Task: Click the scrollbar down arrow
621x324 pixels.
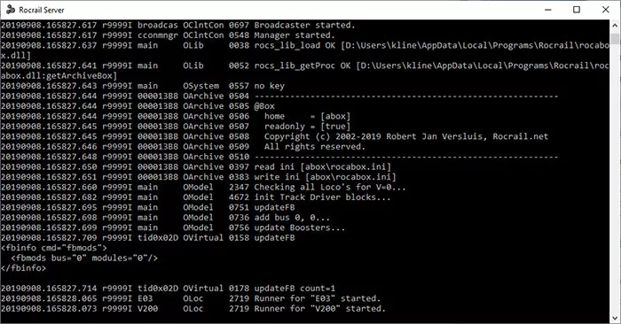Action: tap(615, 317)
